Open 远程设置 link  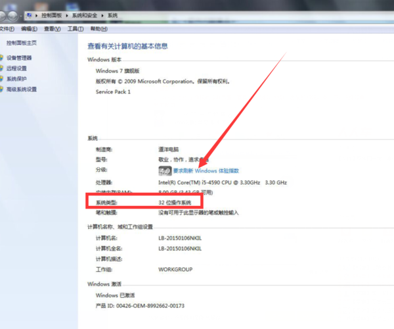(x=16, y=68)
